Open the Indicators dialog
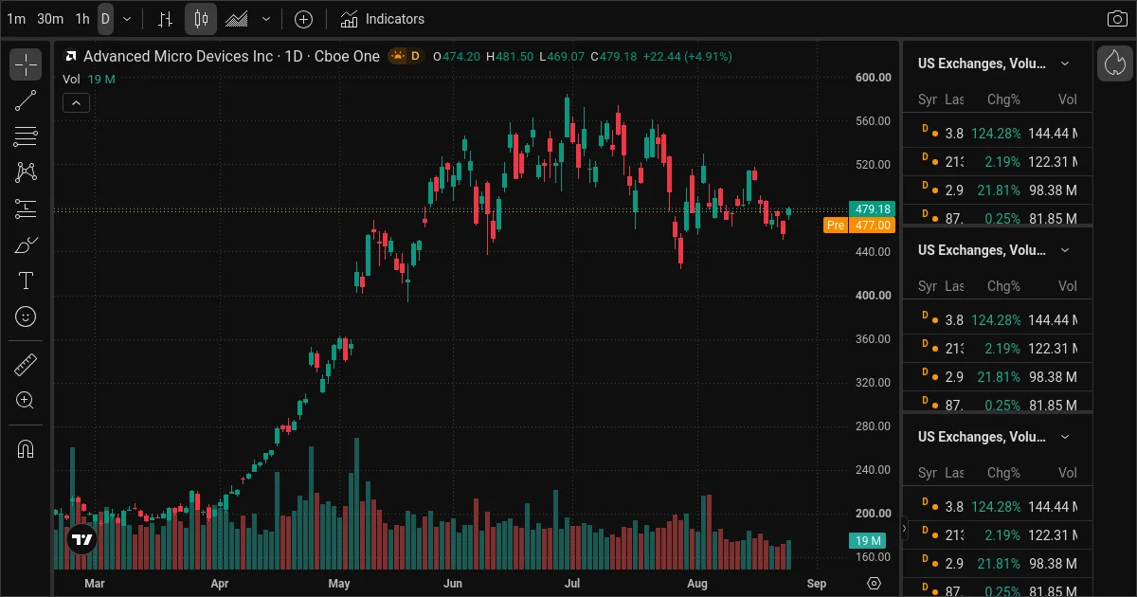This screenshot has height=597, width=1137. (383, 19)
